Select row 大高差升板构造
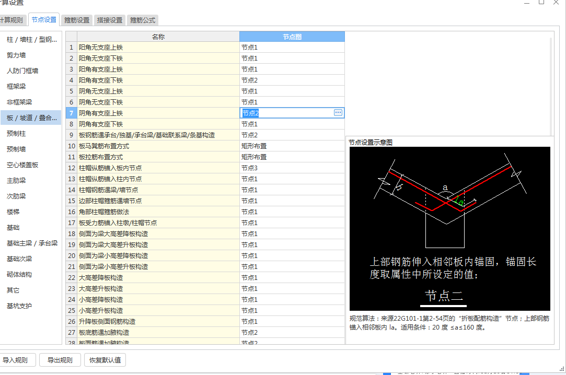 (158, 288)
